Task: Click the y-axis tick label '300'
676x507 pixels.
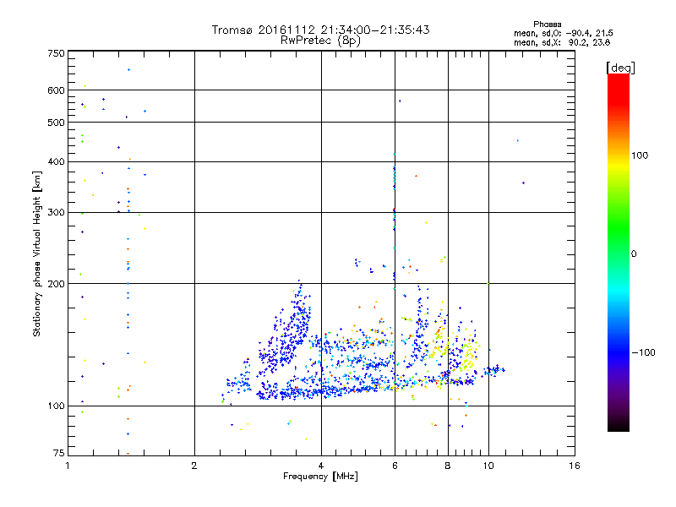Action: pos(56,213)
